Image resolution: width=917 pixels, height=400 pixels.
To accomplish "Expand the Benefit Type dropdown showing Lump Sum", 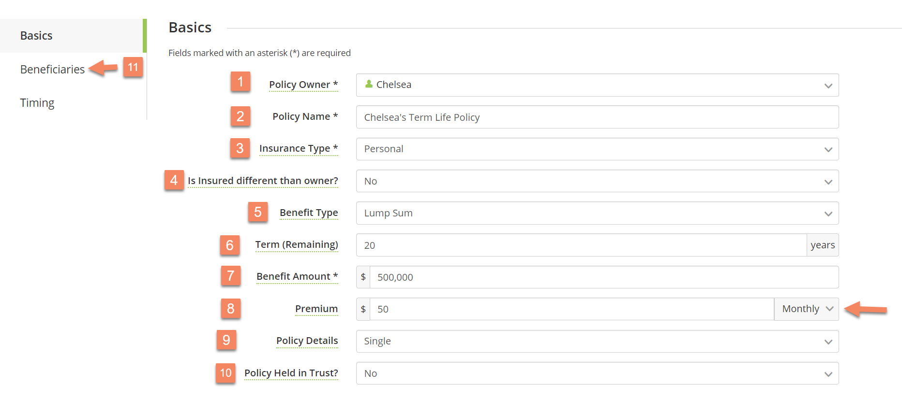I will pos(597,213).
